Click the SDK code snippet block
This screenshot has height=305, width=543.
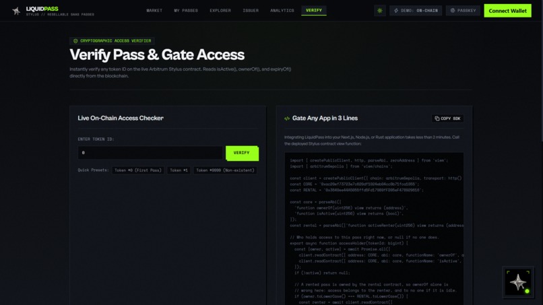(x=374, y=228)
